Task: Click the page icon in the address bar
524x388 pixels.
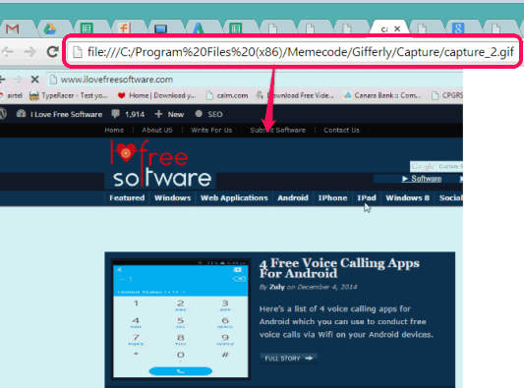Action: (x=78, y=52)
